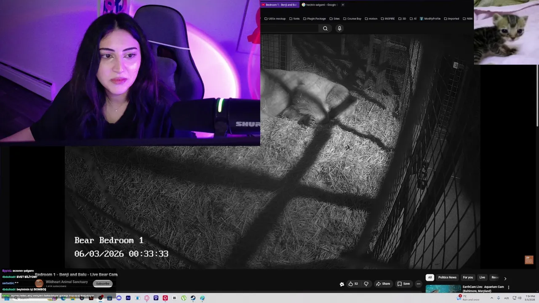Image resolution: width=539 pixels, height=303 pixels.
Task: Open Wildheart Animal Sanctuary channel avatar
Action: [39, 283]
